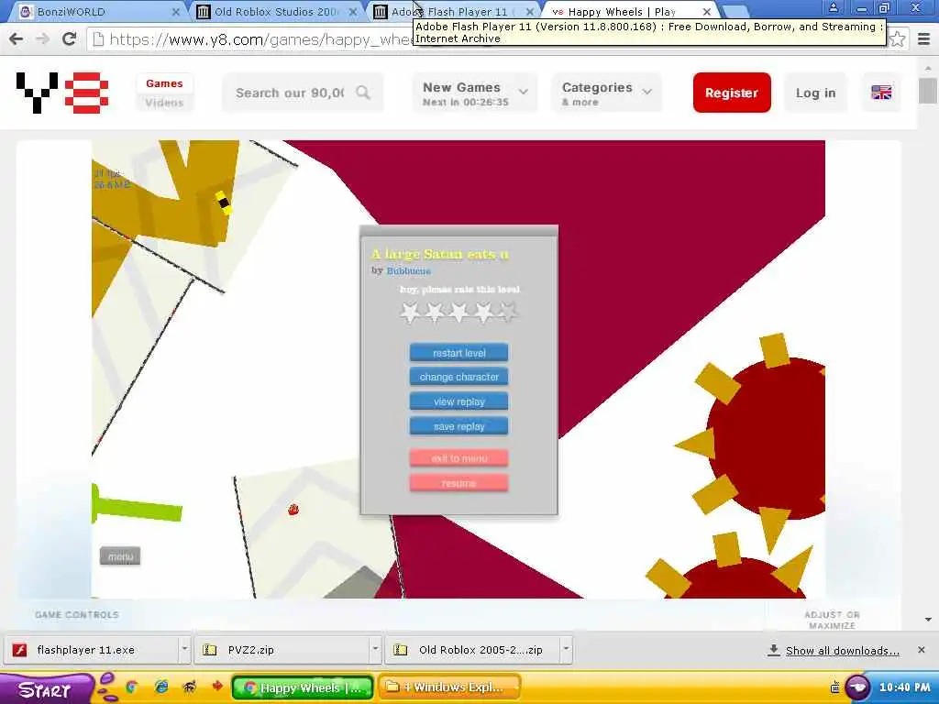Open the UK flag language selector

coord(881,93)
